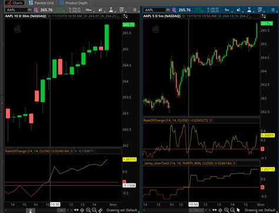Open Studies flask icon in left chart
The image size is (279, 213).
111,9
